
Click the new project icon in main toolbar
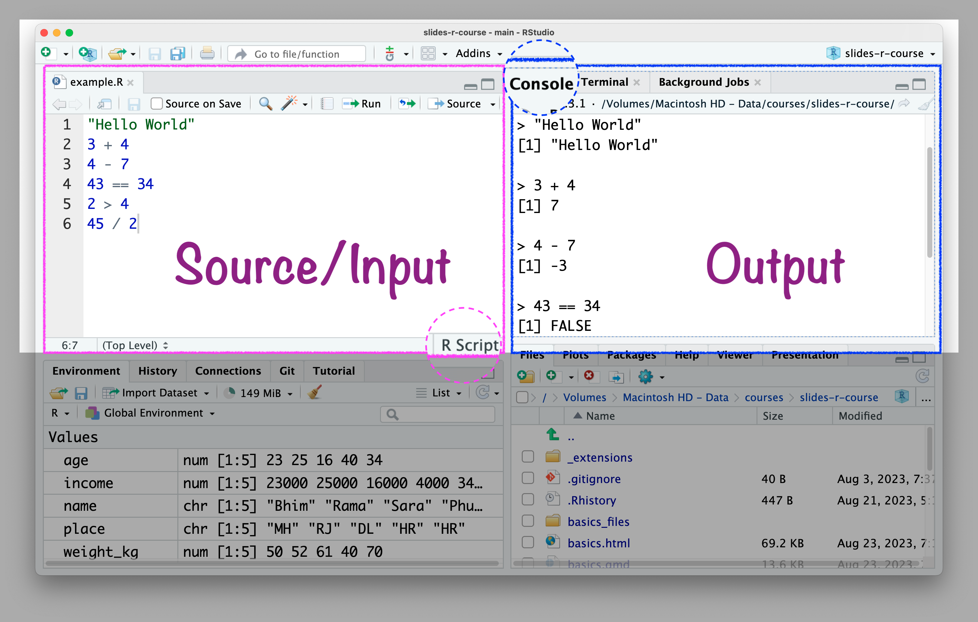coord(87,53)
